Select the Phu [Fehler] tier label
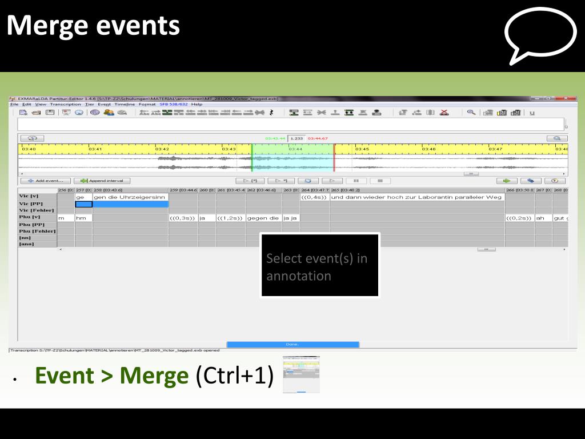Screen dimensions: 585x439 pos(37,231)
